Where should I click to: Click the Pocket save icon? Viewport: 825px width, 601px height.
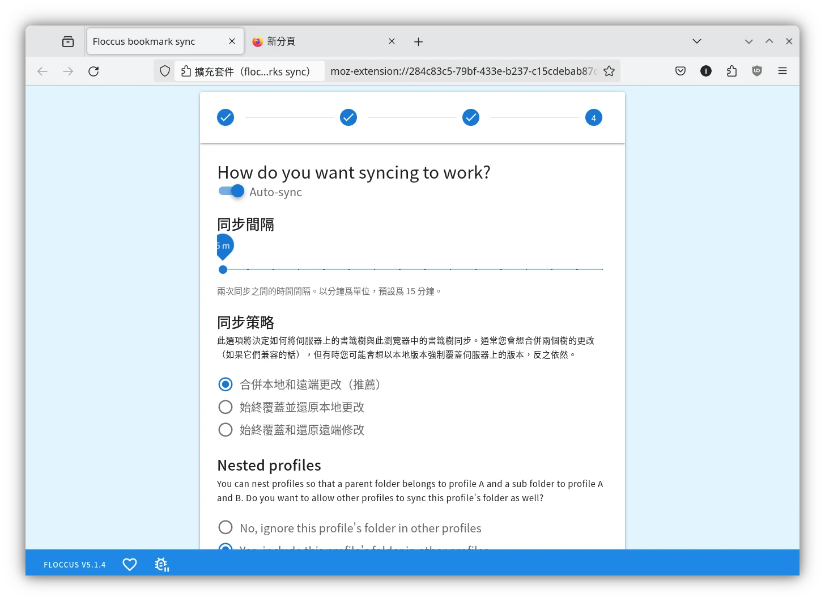681,71
